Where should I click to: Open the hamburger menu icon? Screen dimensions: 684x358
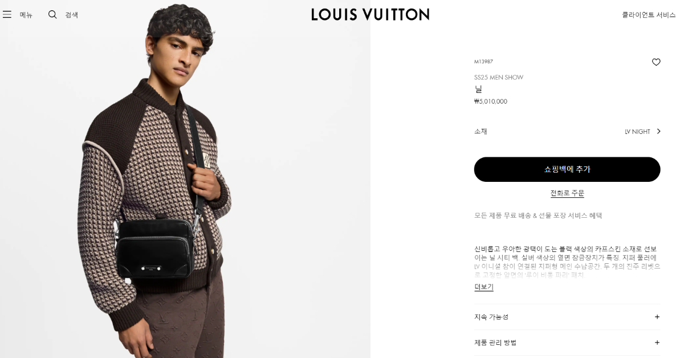(7, 14)
